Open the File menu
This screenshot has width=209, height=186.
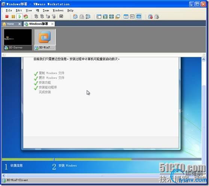click(9, 10)
